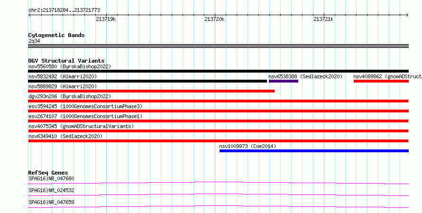Open the nsv4089862 gnomAD variant label
Viewport: 422px width, 213px height.
(x=387, y=76)
